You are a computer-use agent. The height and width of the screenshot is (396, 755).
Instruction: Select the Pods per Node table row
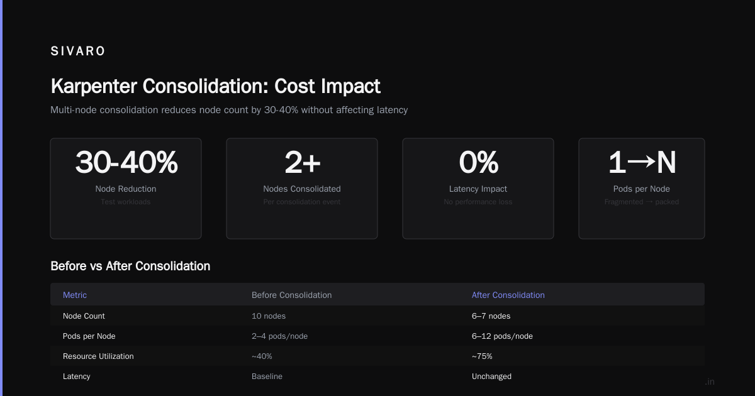click(x=377, y=336)
